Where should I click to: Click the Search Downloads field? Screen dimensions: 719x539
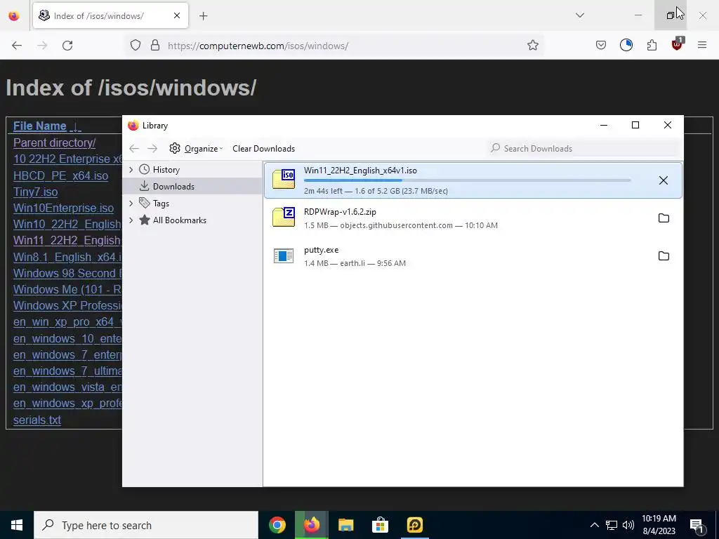click(583, 148)
